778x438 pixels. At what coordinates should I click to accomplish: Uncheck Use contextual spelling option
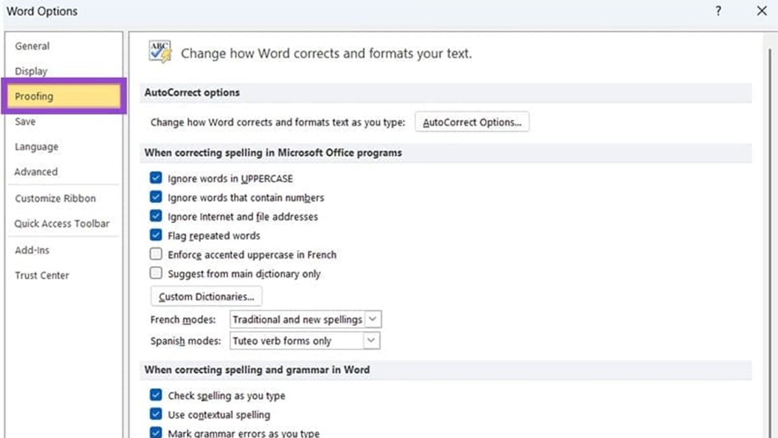[156, 415]
